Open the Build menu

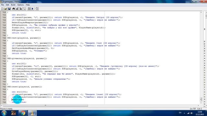[13, 5]
